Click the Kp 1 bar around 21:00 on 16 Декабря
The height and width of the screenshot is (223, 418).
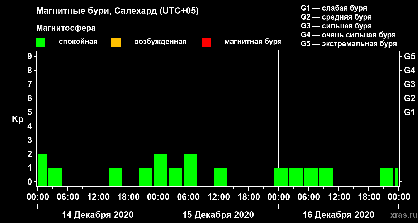[386, 177]
